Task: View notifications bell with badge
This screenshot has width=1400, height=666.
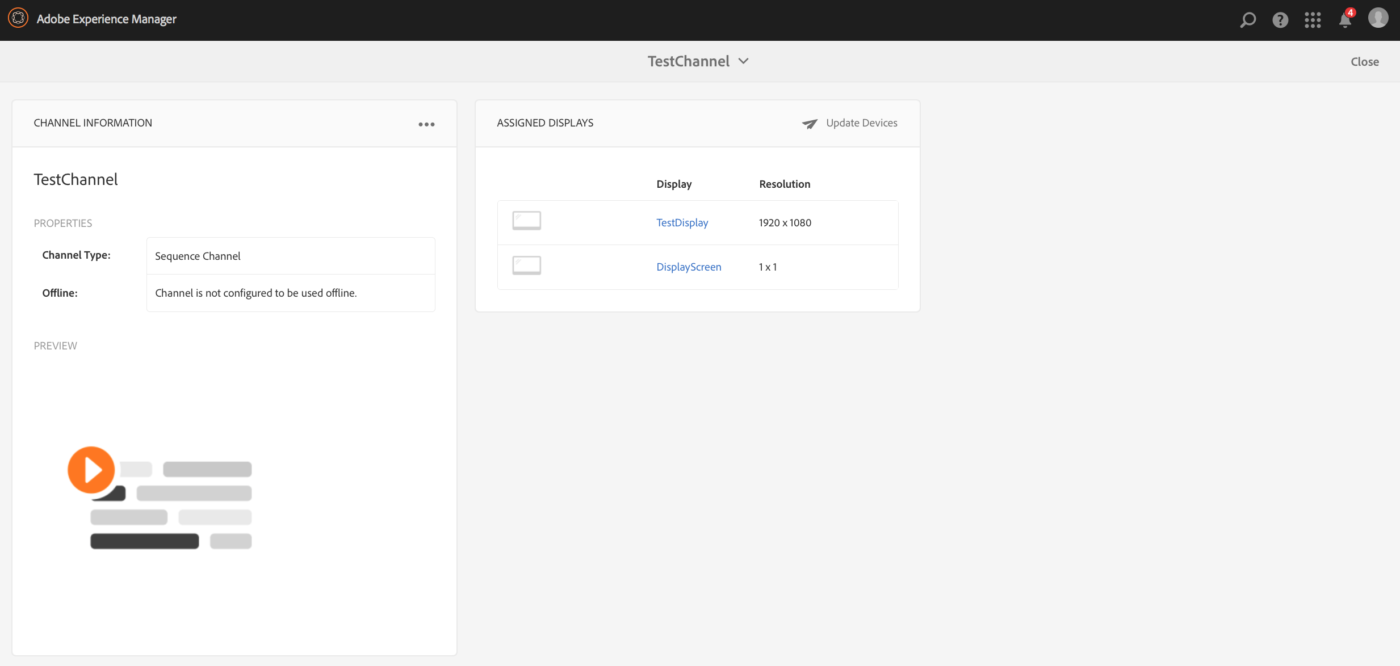Action: [x=1345, y=20]
